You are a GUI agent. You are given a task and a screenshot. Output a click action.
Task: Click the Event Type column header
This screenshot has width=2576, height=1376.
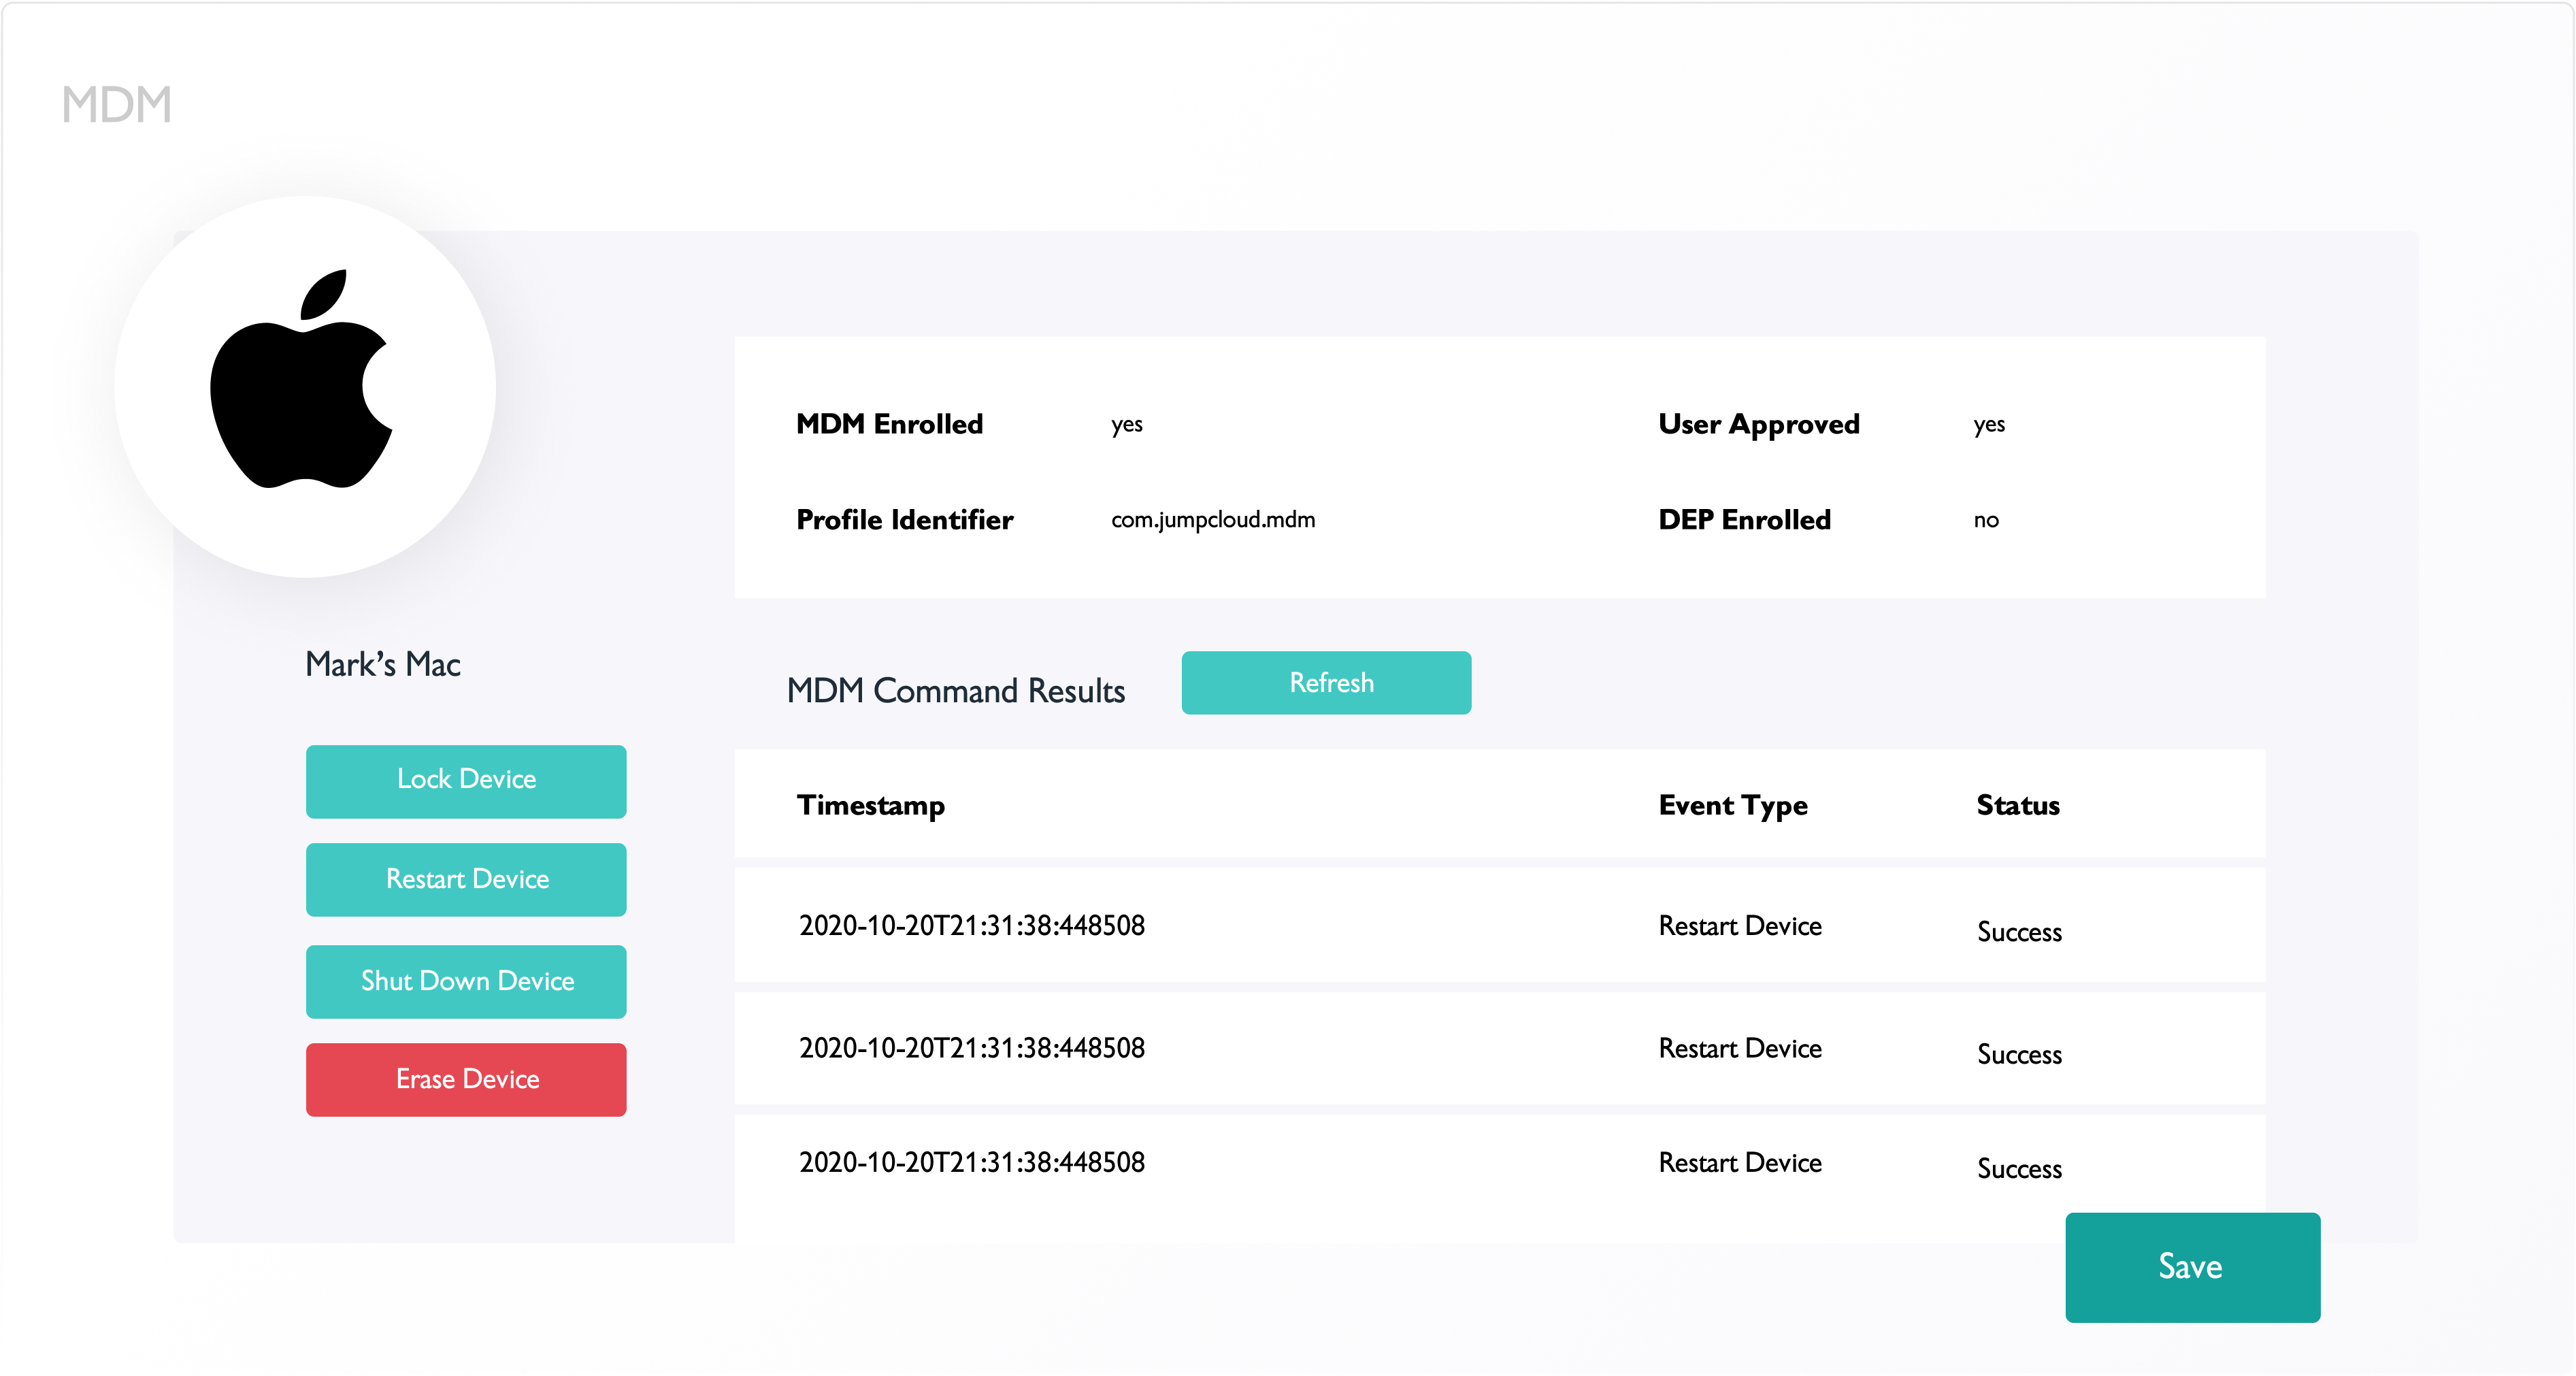tap(1732, 805)
